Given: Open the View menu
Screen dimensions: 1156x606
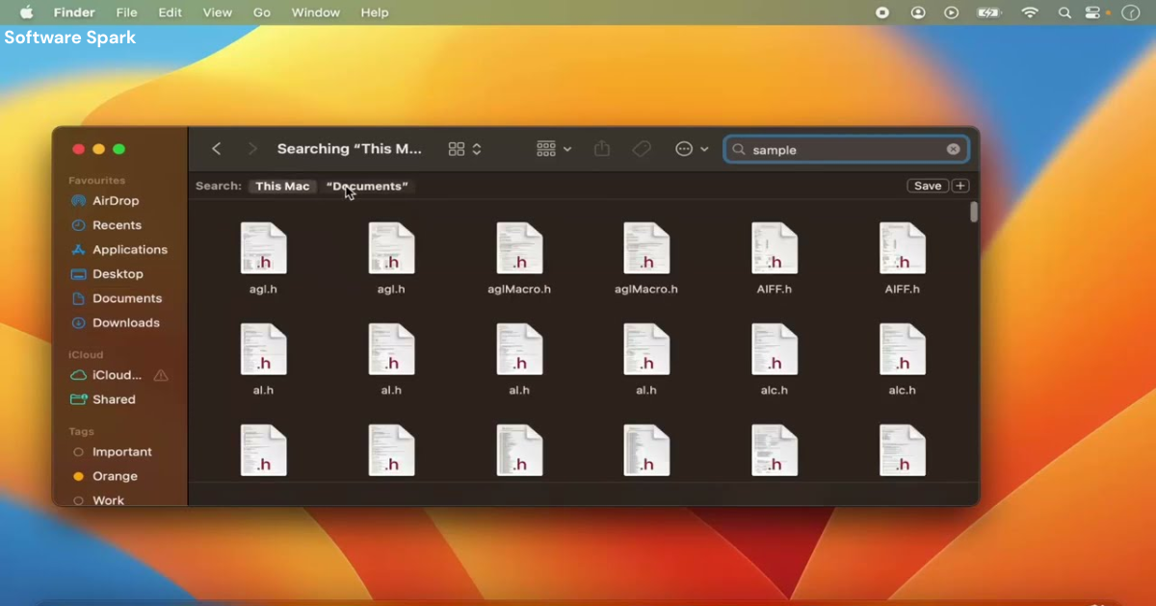Looking at the screenshot, I should coord(218,13).
